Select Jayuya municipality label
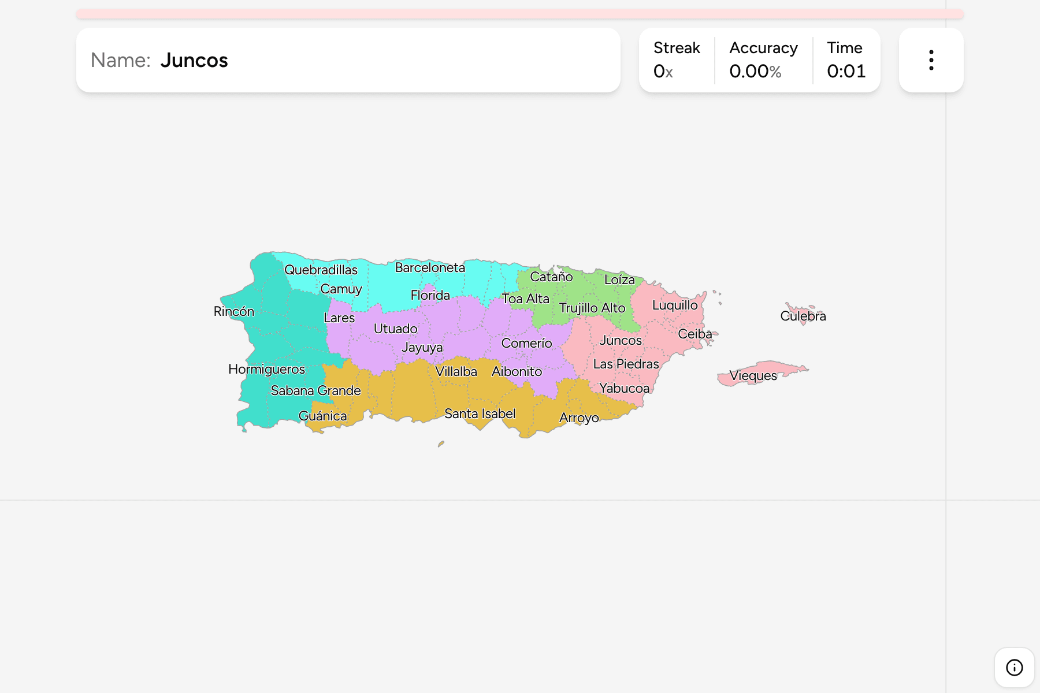Screen dimensions: 1040x693 422,348
